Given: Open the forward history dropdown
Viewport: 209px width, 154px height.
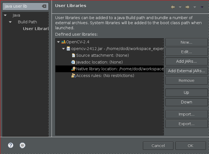Looking at the screenshot, I should 195,7.
